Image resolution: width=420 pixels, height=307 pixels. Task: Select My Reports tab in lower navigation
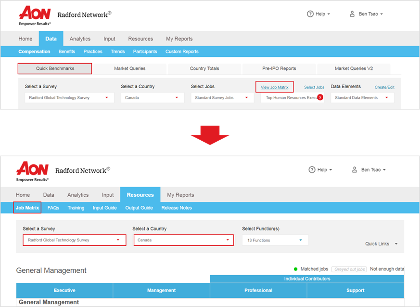[180, 195]
